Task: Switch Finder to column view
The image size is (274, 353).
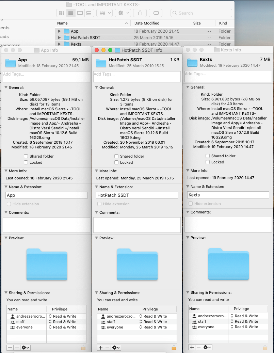Action: [x=80, y=13]
